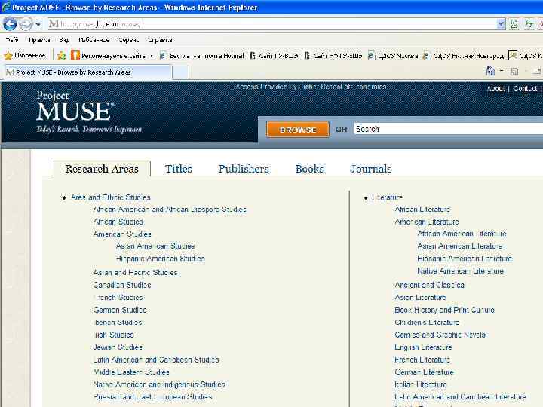This screenshot has width=543, height=407.
Task: Click the RSS feeds toolbar icon
Action: [514, 72]
